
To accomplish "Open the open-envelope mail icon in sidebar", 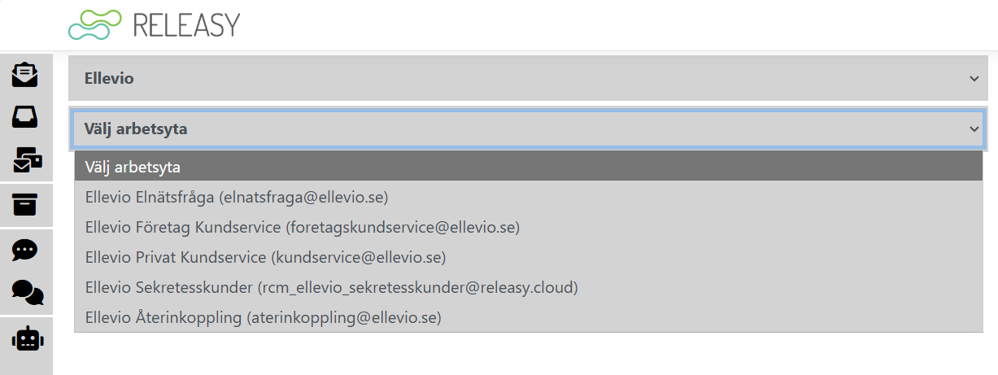I will pyautogui.click(x=26, y=75).
